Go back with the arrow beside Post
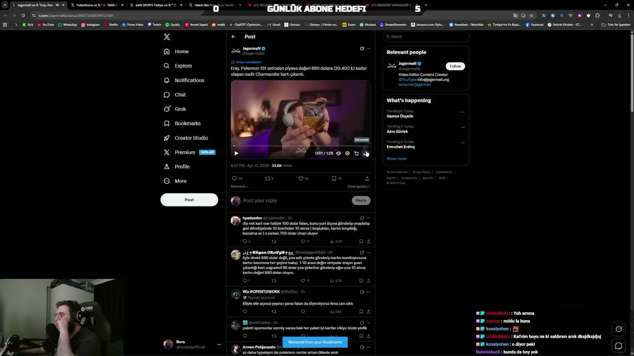The image size is (634, 356). tap(233, 37)
